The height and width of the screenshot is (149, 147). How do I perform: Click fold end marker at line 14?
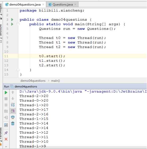(x=18, y=70)
